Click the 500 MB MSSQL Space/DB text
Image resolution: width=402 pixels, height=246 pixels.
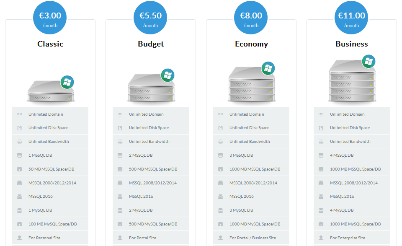coord(153,169)
